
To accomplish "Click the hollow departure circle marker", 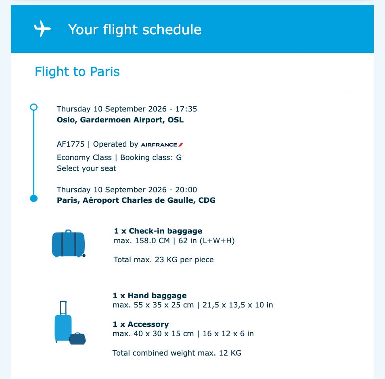I will [x=33, y=107].
